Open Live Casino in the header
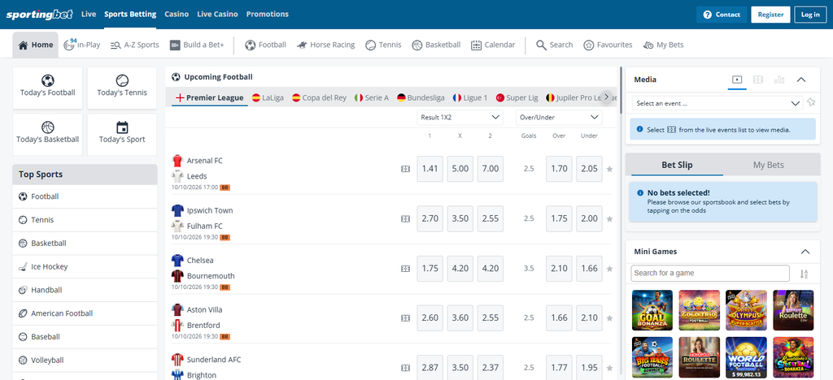 218,15
